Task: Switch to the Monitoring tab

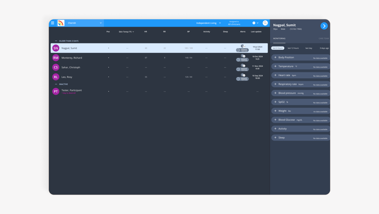Action: [279, 39]
